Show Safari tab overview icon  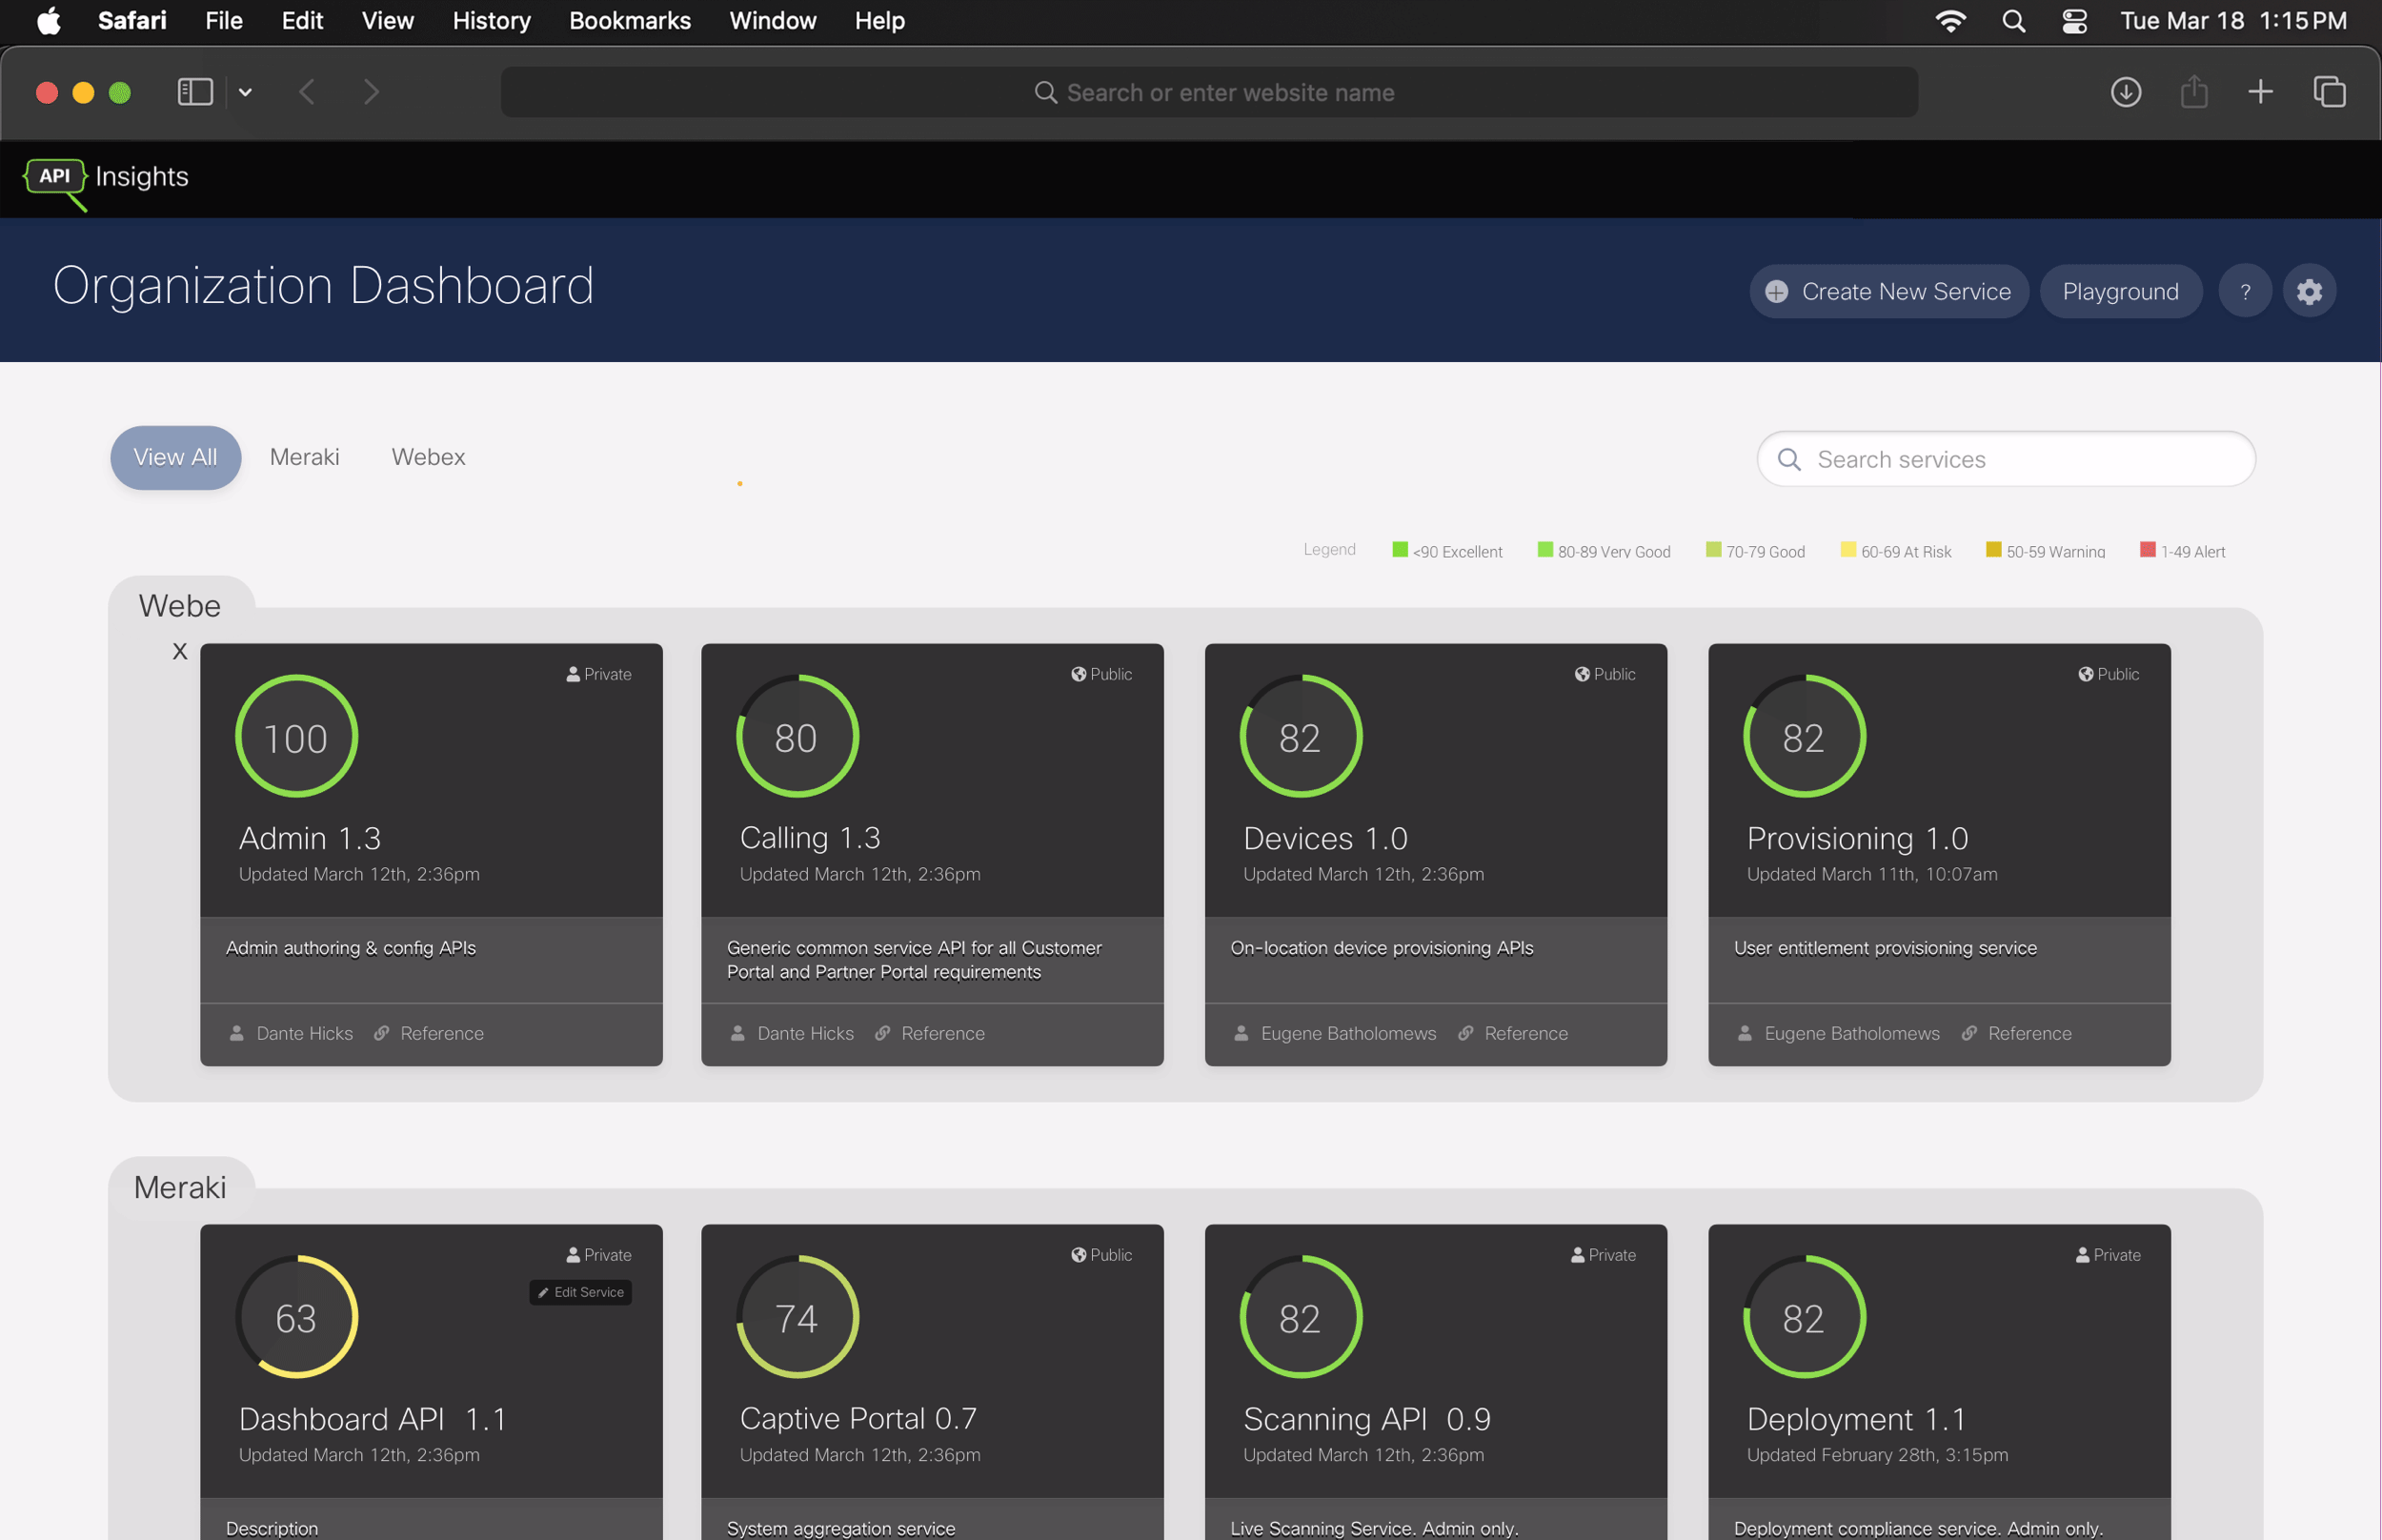[2329, 92]
